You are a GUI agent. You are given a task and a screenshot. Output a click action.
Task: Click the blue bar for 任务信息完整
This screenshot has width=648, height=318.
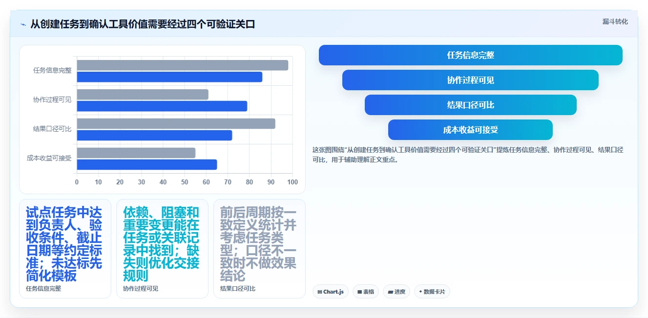pyautogui.click(x=169, y=77)
